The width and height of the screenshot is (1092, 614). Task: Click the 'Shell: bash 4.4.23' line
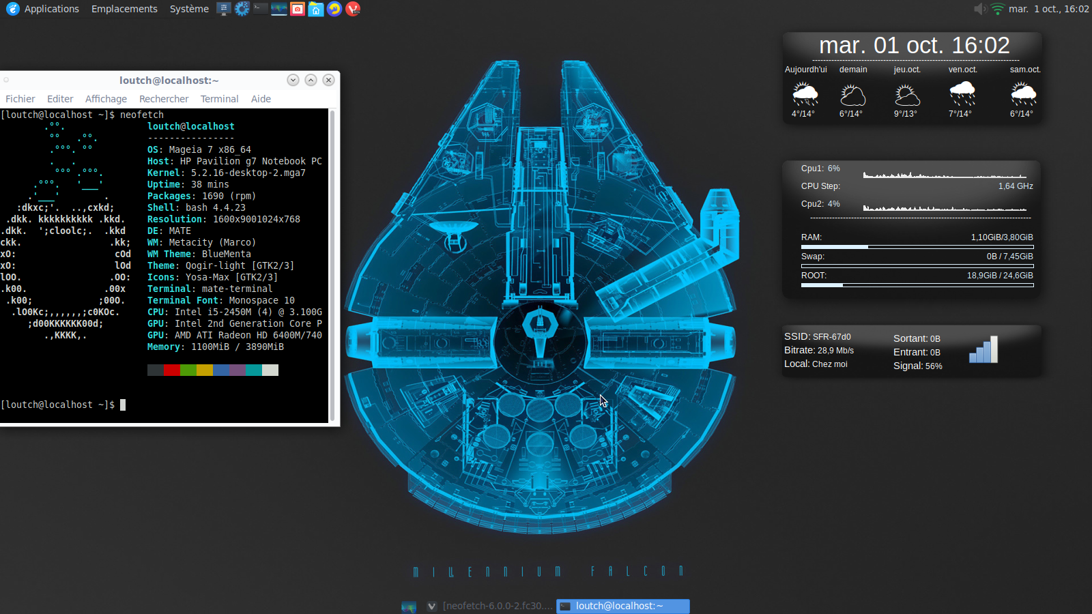tap(197, 207)
